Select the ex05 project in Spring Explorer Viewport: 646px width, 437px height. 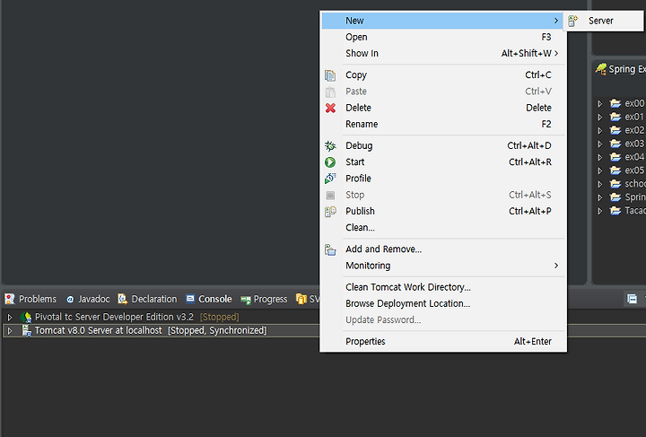pyautogui.click(x=634, y=170)
